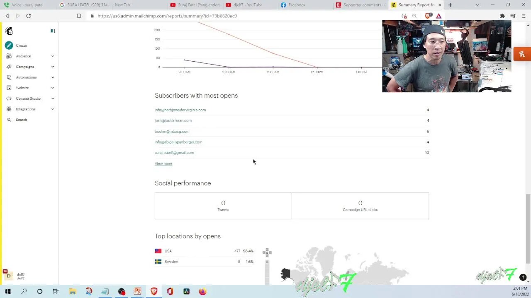Click the Integrations grid icon
The image size is (531, 298).
click(x=9, y=109)
